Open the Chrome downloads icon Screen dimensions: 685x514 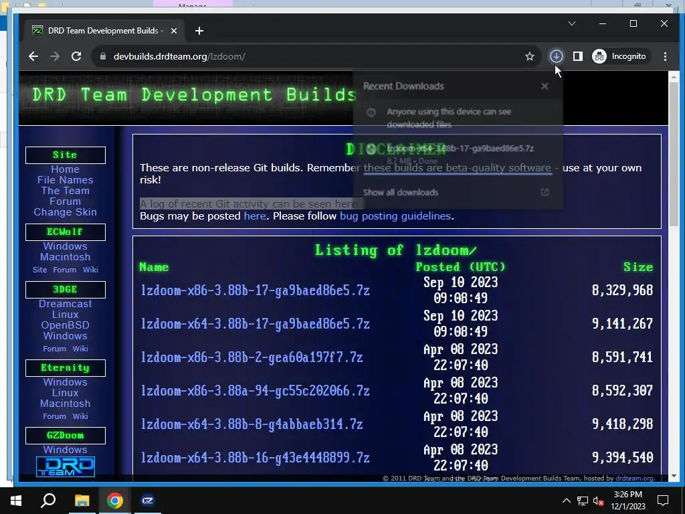(556, 56)
